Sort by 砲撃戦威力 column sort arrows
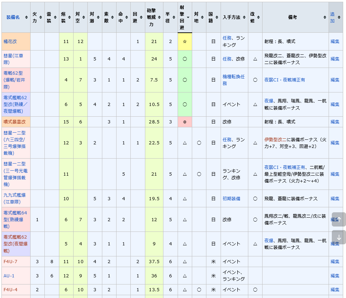Image resolution: width=346 pixels, height=298 pixels. click(159, 17)
